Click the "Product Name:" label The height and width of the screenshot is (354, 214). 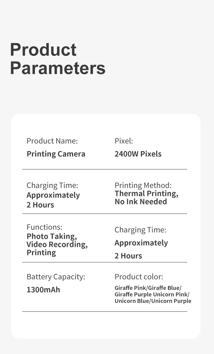click(52, 141)
